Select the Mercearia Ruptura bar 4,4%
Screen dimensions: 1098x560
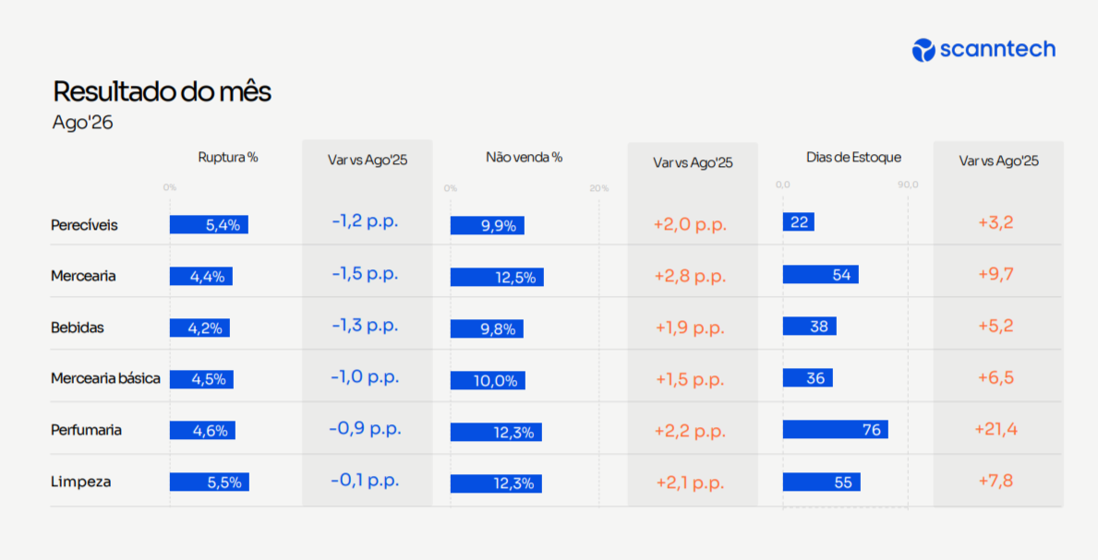(201, 277)
